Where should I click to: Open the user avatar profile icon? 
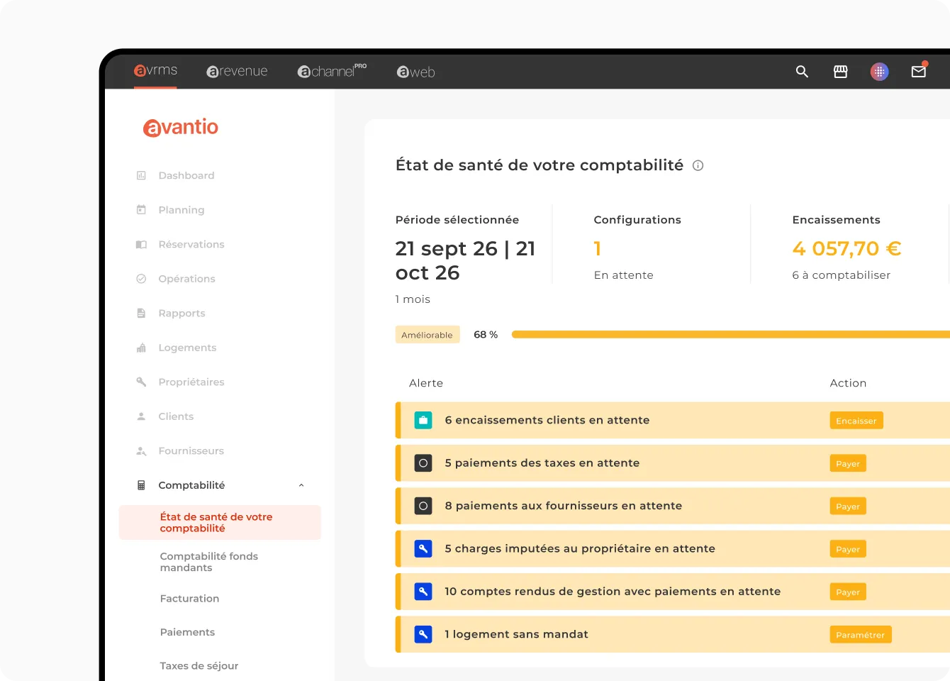click(x=880, y=72)
